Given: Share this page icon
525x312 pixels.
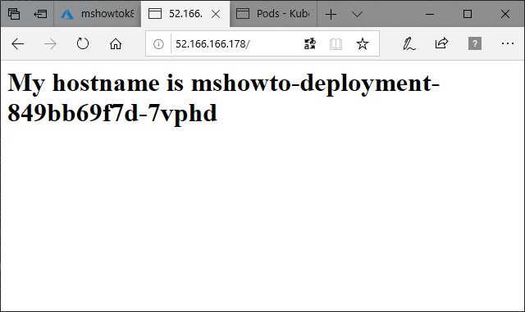Looking at the screenshot, I should tap(441, 43).
